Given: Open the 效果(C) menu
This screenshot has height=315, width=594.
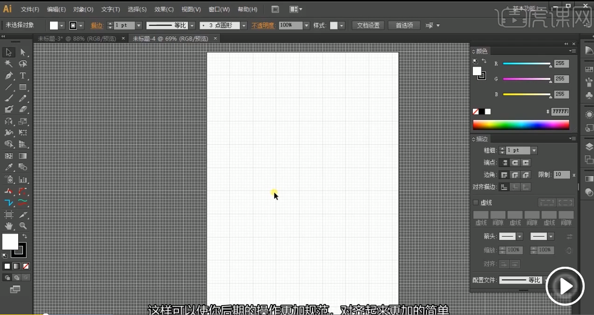Looking at the screenshot, I should [x=164, y=9].
